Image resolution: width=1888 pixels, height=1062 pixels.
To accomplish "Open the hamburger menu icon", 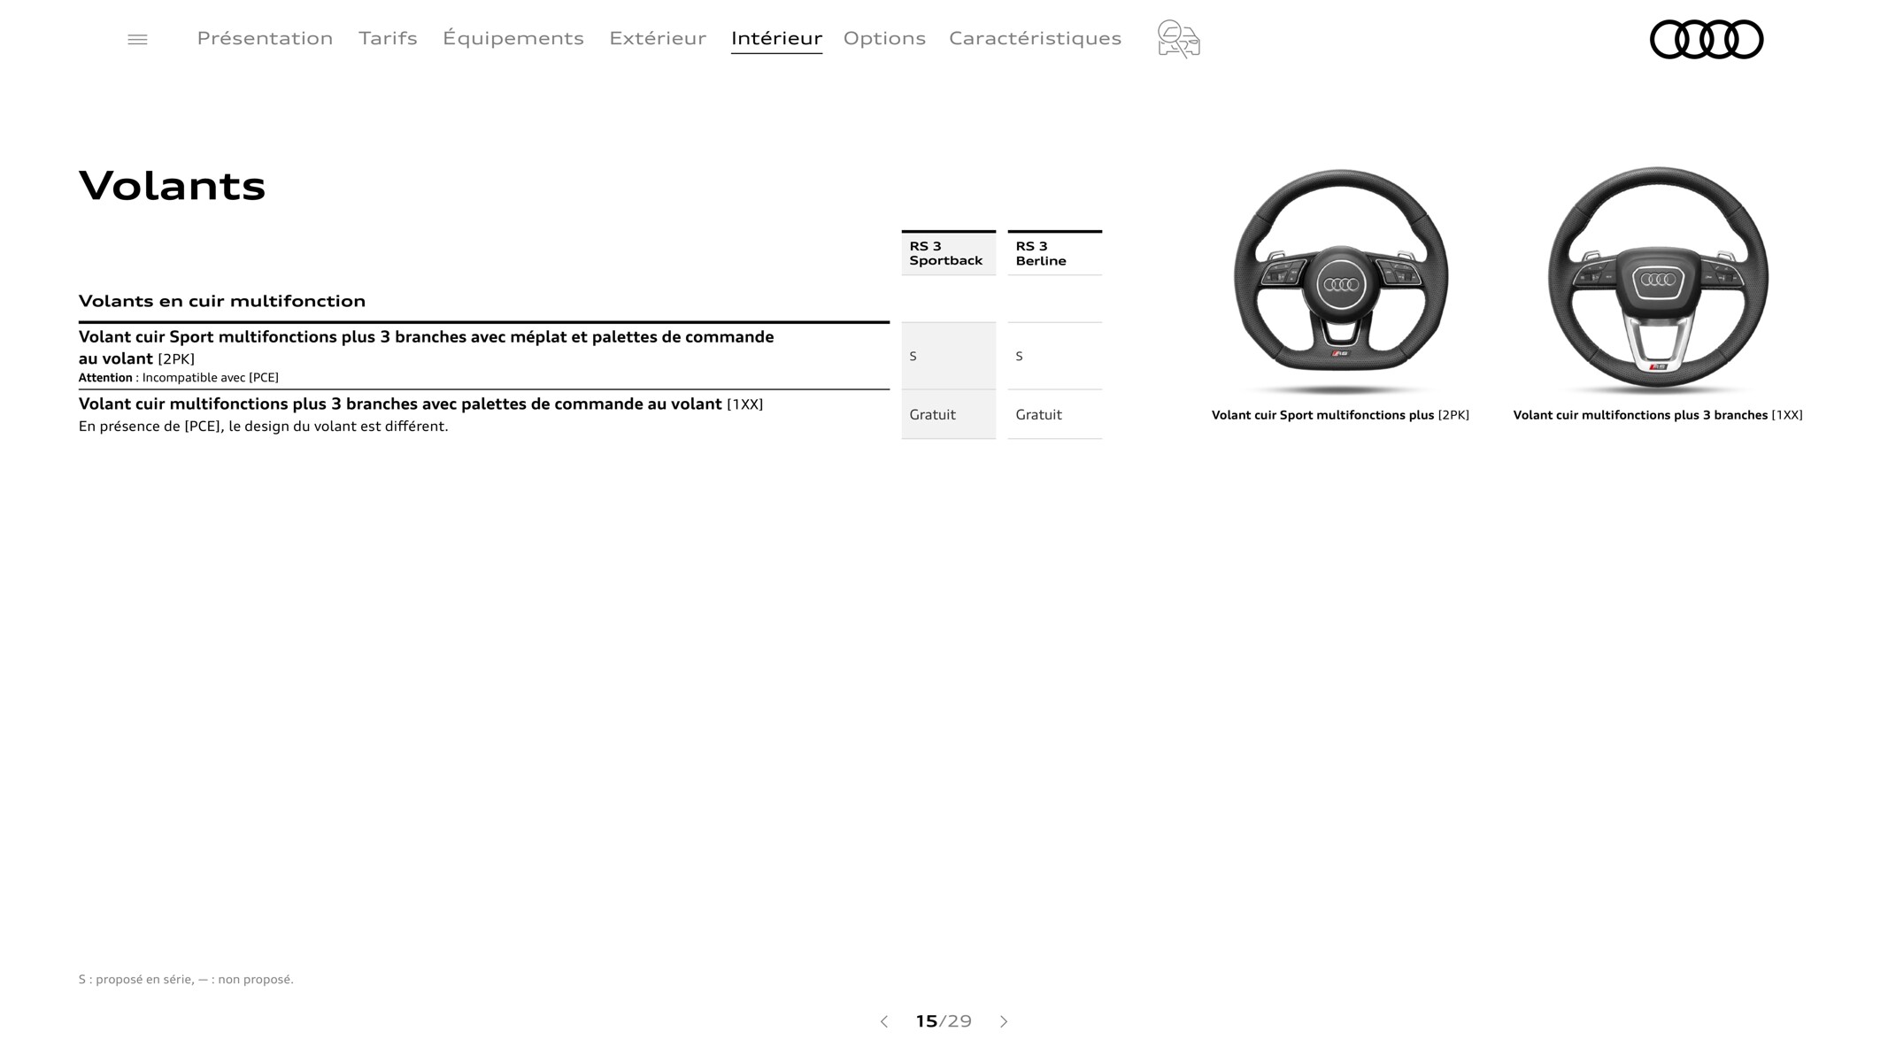I will (137, 39).
